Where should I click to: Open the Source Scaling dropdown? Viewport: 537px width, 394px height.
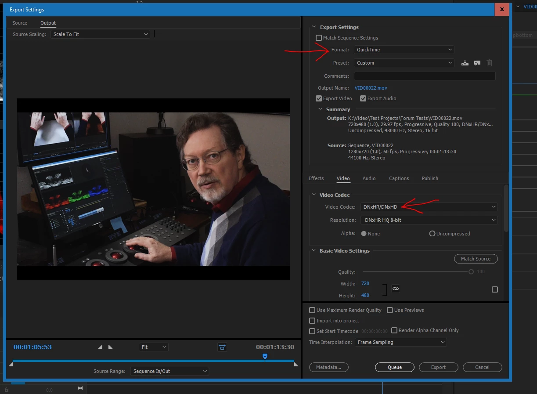(x=100, y=34)
